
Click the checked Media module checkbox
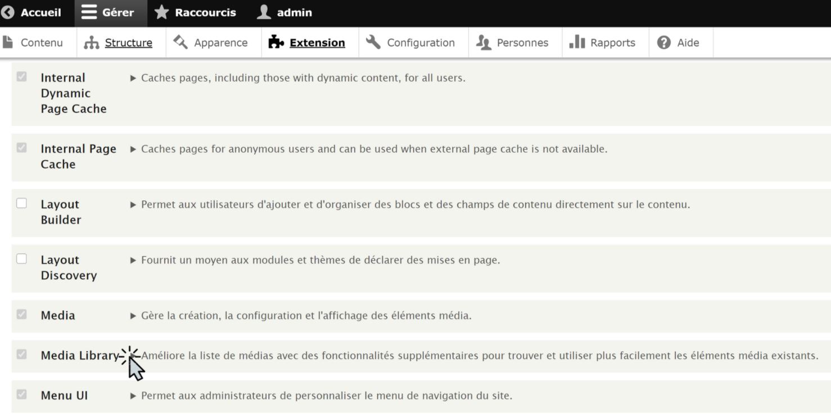pyautogui.click(x=21, y=315)
